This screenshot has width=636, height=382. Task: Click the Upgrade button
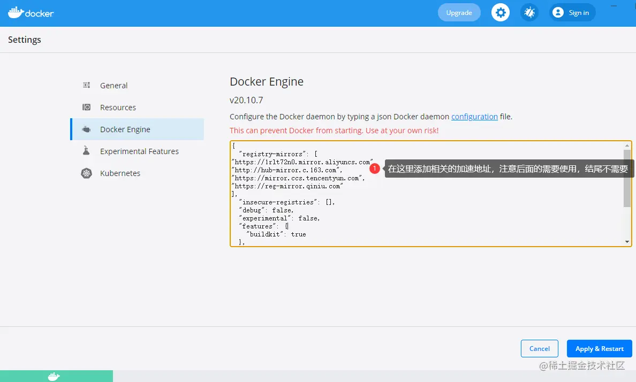click(x=459, y=12)
